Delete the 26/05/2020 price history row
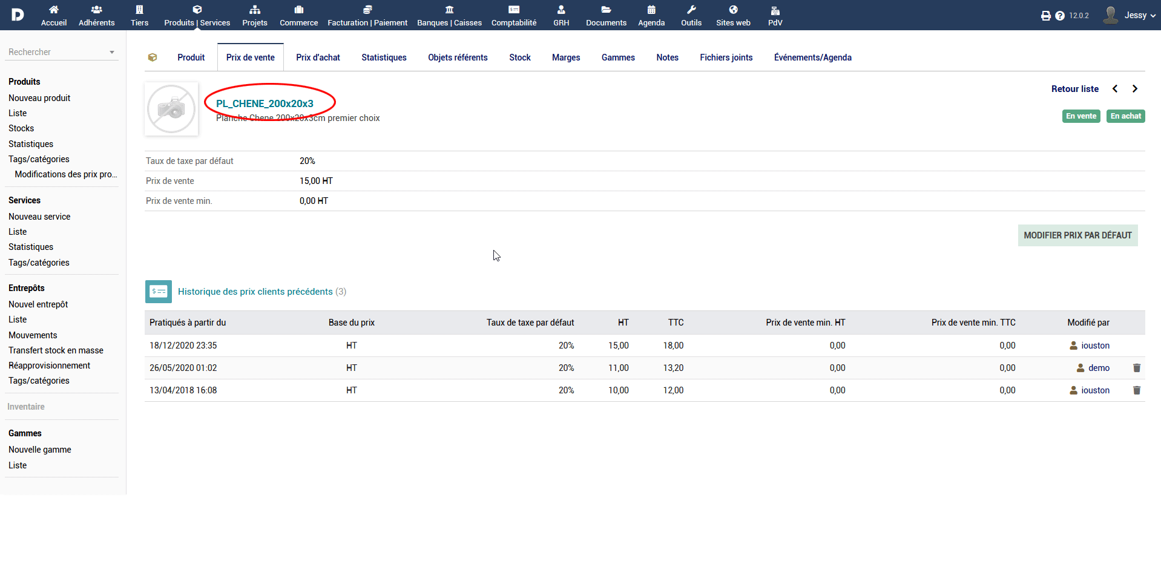 pyautogui.click(x=1136, y=368)
